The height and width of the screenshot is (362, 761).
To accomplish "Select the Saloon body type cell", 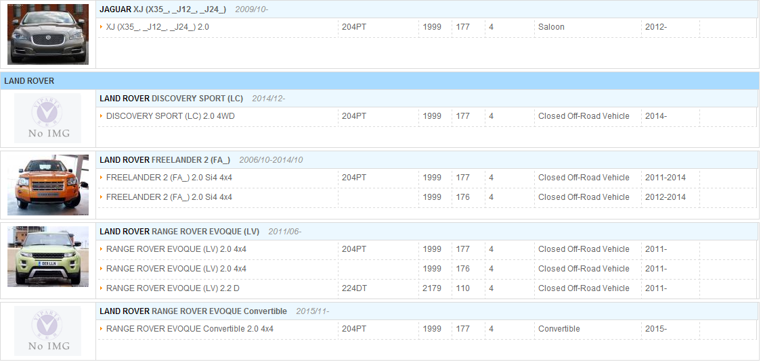I will tap(551, 27).
